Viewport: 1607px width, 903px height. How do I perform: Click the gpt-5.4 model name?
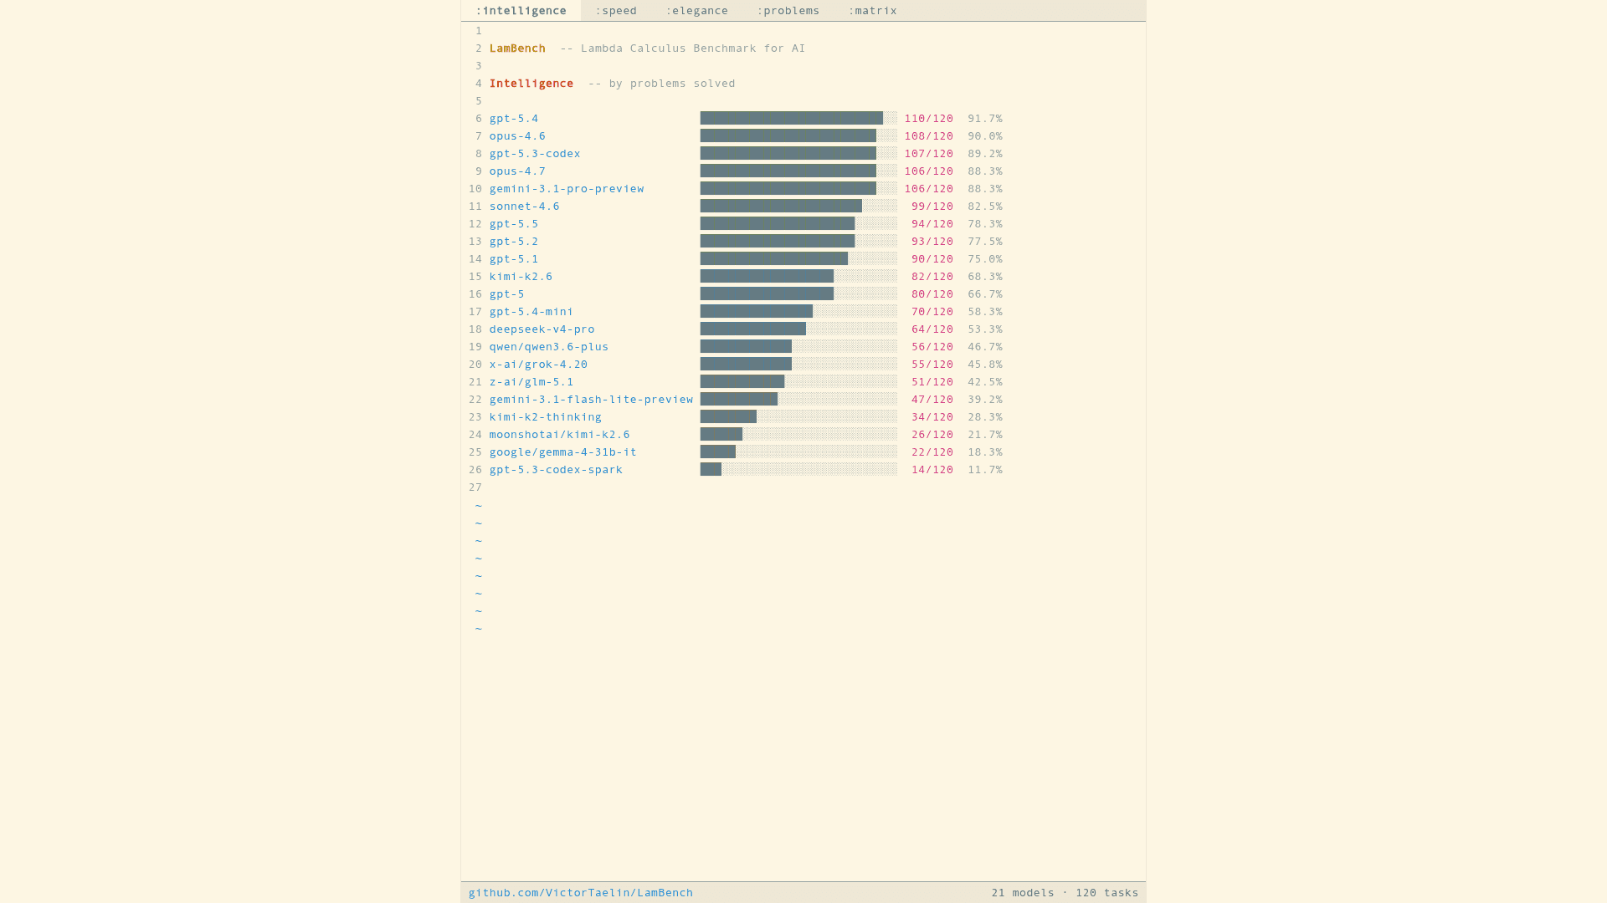click(x=514, y=119)
